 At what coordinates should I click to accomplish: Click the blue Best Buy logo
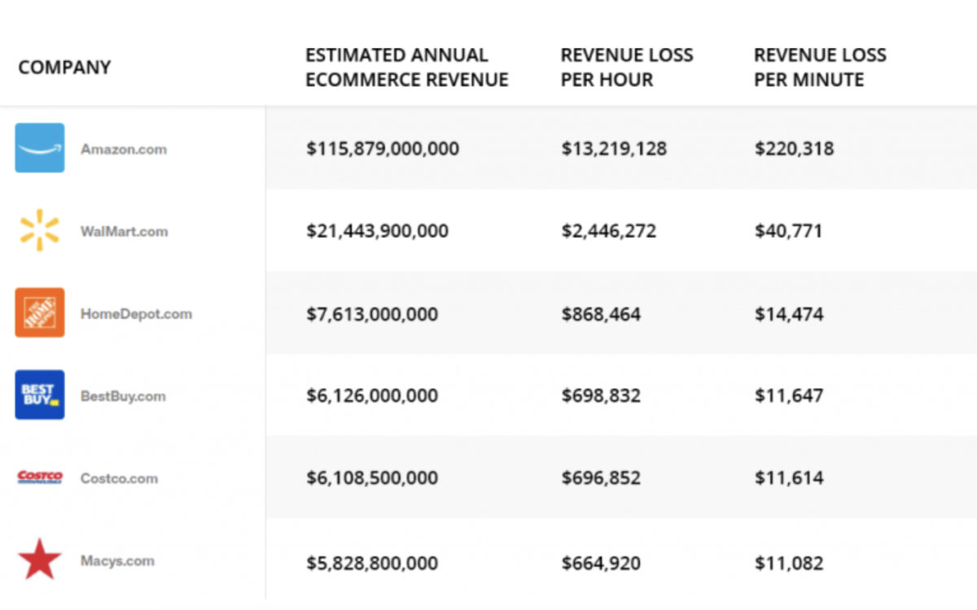[x=39, y=394]
